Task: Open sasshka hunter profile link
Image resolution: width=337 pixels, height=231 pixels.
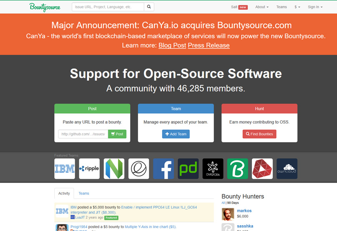Action: click(x=245, y=226)
